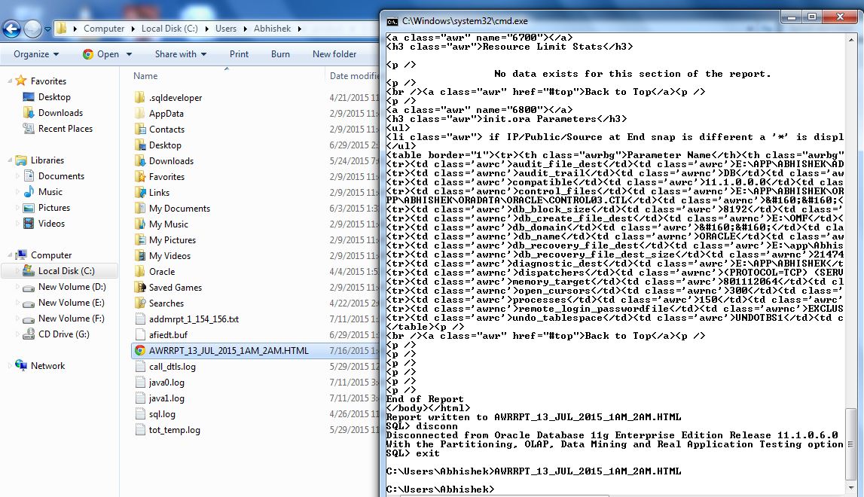Click Open in the Explorer toolbar
This screenshot has width=864, height=497.
102,54
